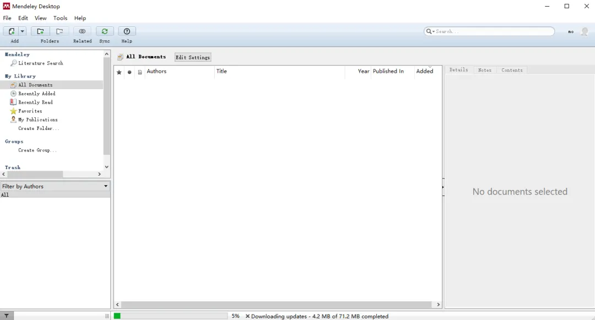This screenshot has width=595, height=320.
Task: Click the Help toolbar icon
Action: 127,31
